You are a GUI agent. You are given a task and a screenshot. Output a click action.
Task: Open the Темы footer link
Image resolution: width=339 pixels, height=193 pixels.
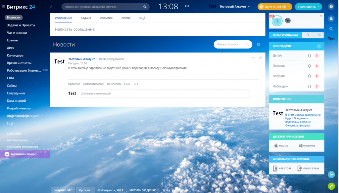(x=166, y=190)
